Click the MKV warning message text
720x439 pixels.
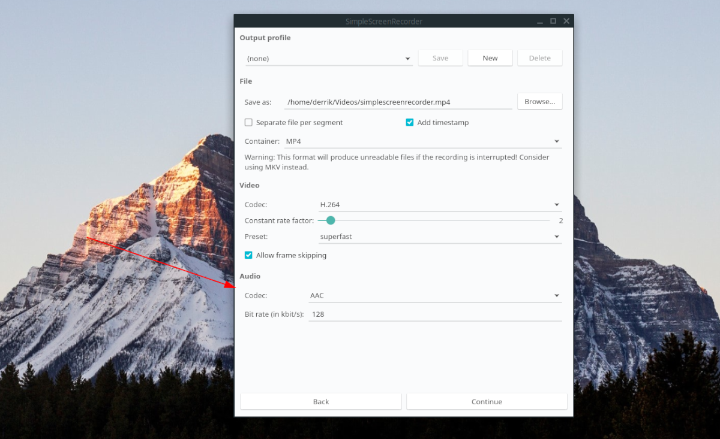coord(397,162)
